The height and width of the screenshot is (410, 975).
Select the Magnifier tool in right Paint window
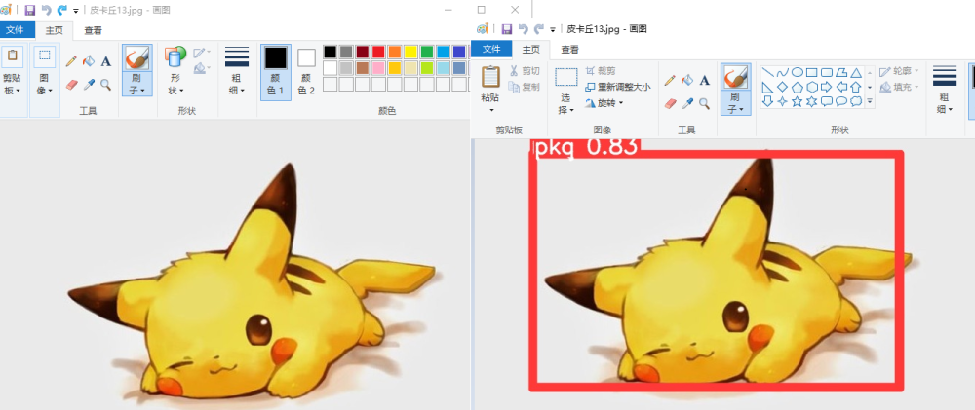pyautogui.click(x=705, y=103)
